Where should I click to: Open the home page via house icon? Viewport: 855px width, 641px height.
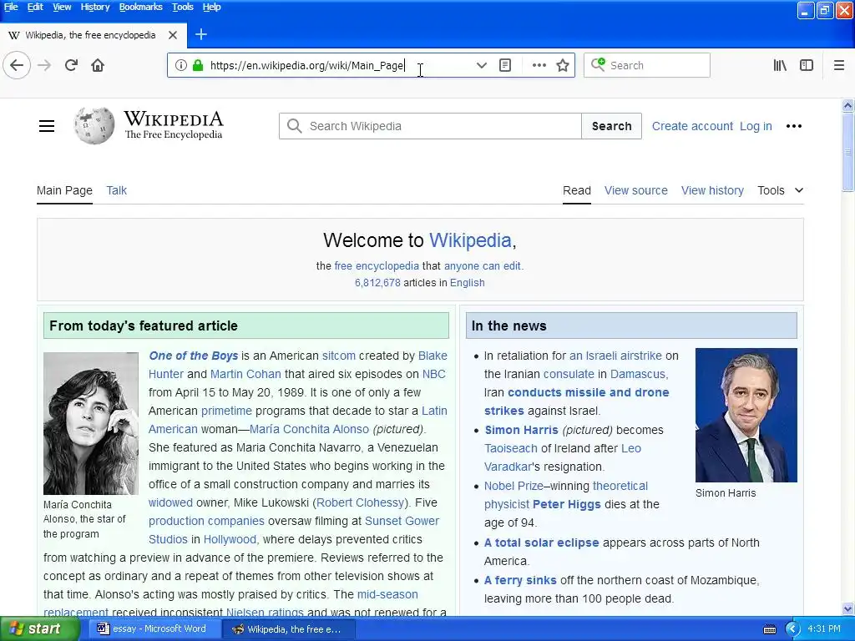pos(98,65)
